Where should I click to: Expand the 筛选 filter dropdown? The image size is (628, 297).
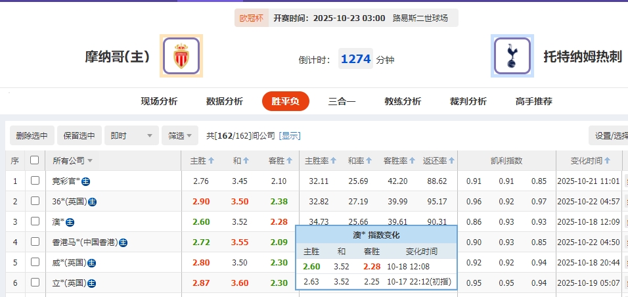(x=180, y=136)
